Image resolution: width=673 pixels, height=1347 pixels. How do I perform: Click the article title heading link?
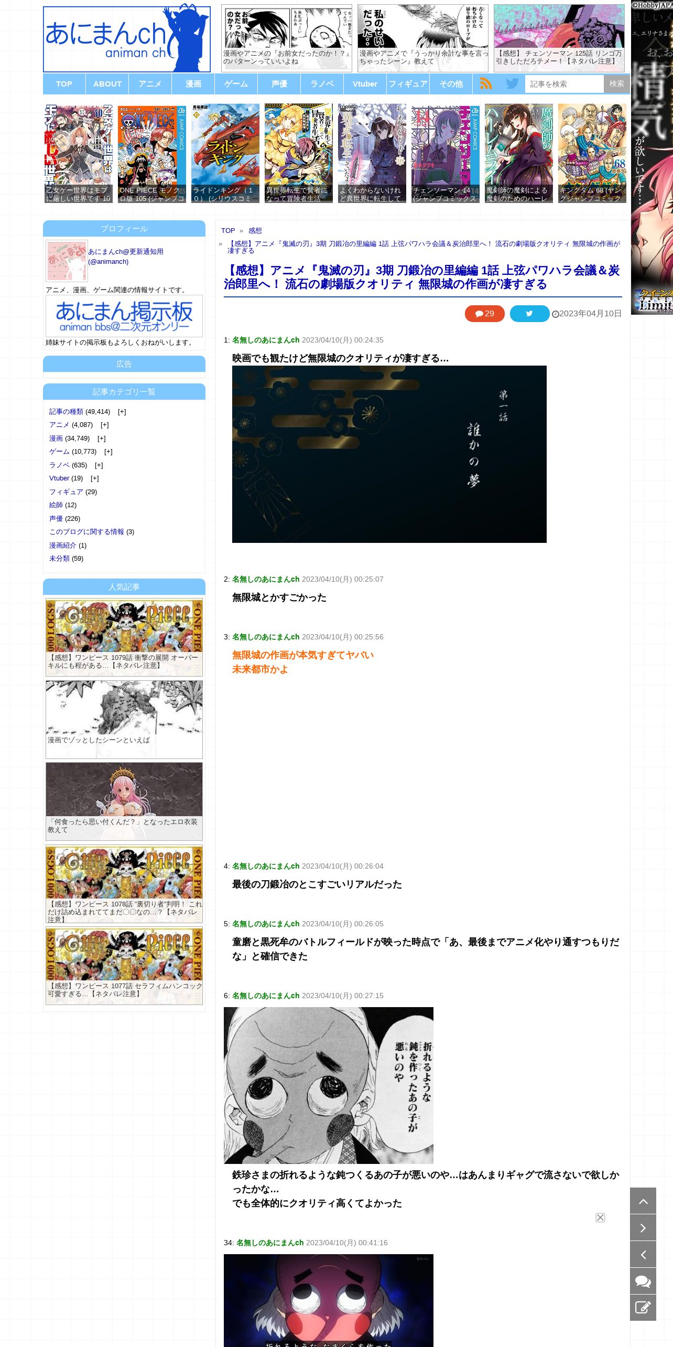tap(422, 277)
